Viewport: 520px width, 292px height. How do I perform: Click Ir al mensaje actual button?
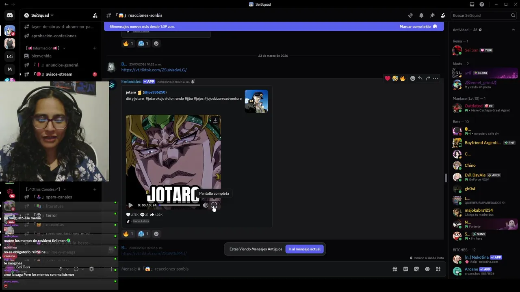(x=305, y=249)
